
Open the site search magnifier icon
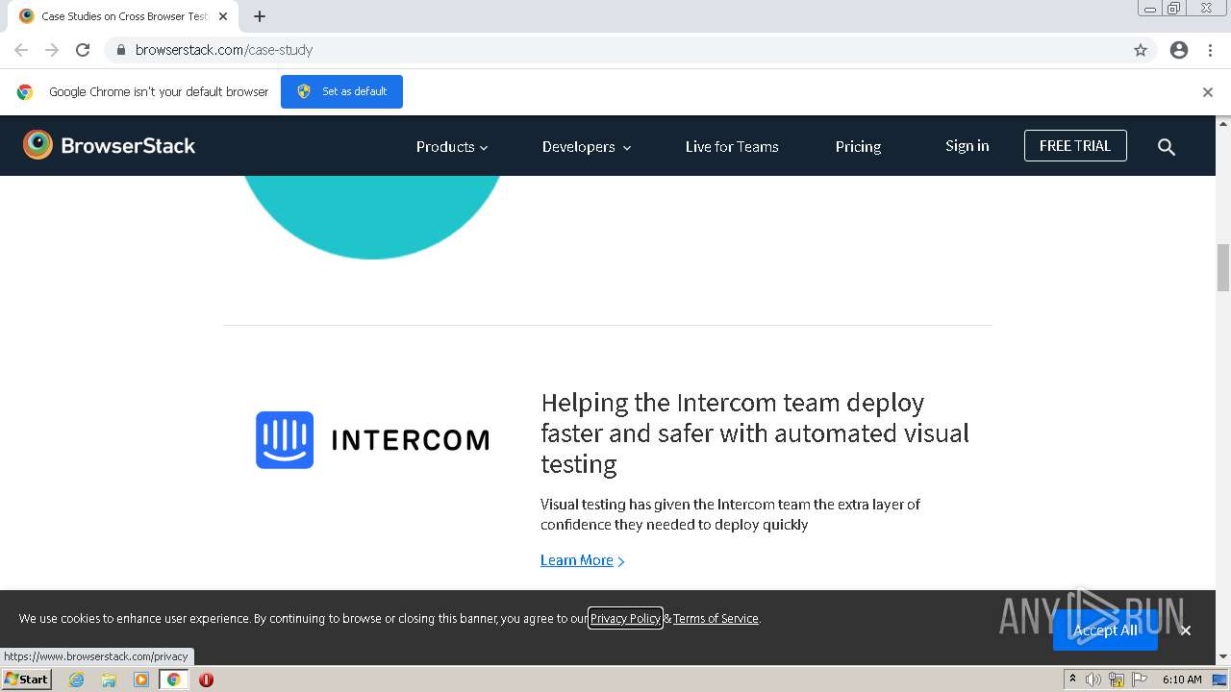pyautogui.click(x=1167, y=147)
